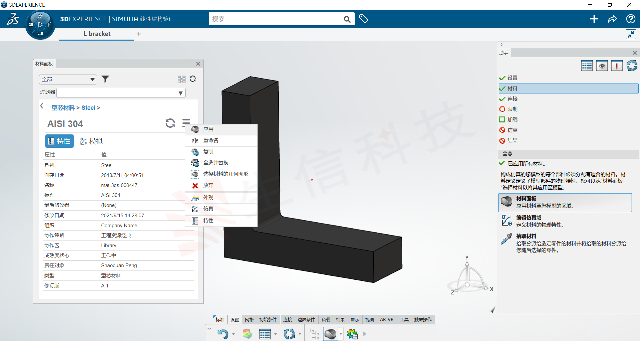Click the greyed tree structure icon in toolbar
This screenshot has width=640, height=341.
[x=314, y=334]
